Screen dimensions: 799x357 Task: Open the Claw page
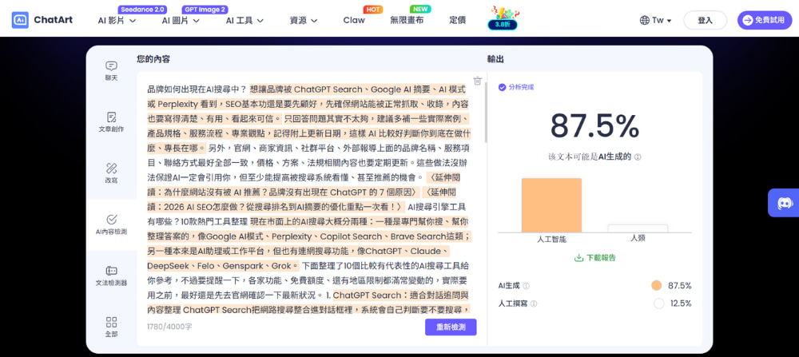[x=354, y=21]
